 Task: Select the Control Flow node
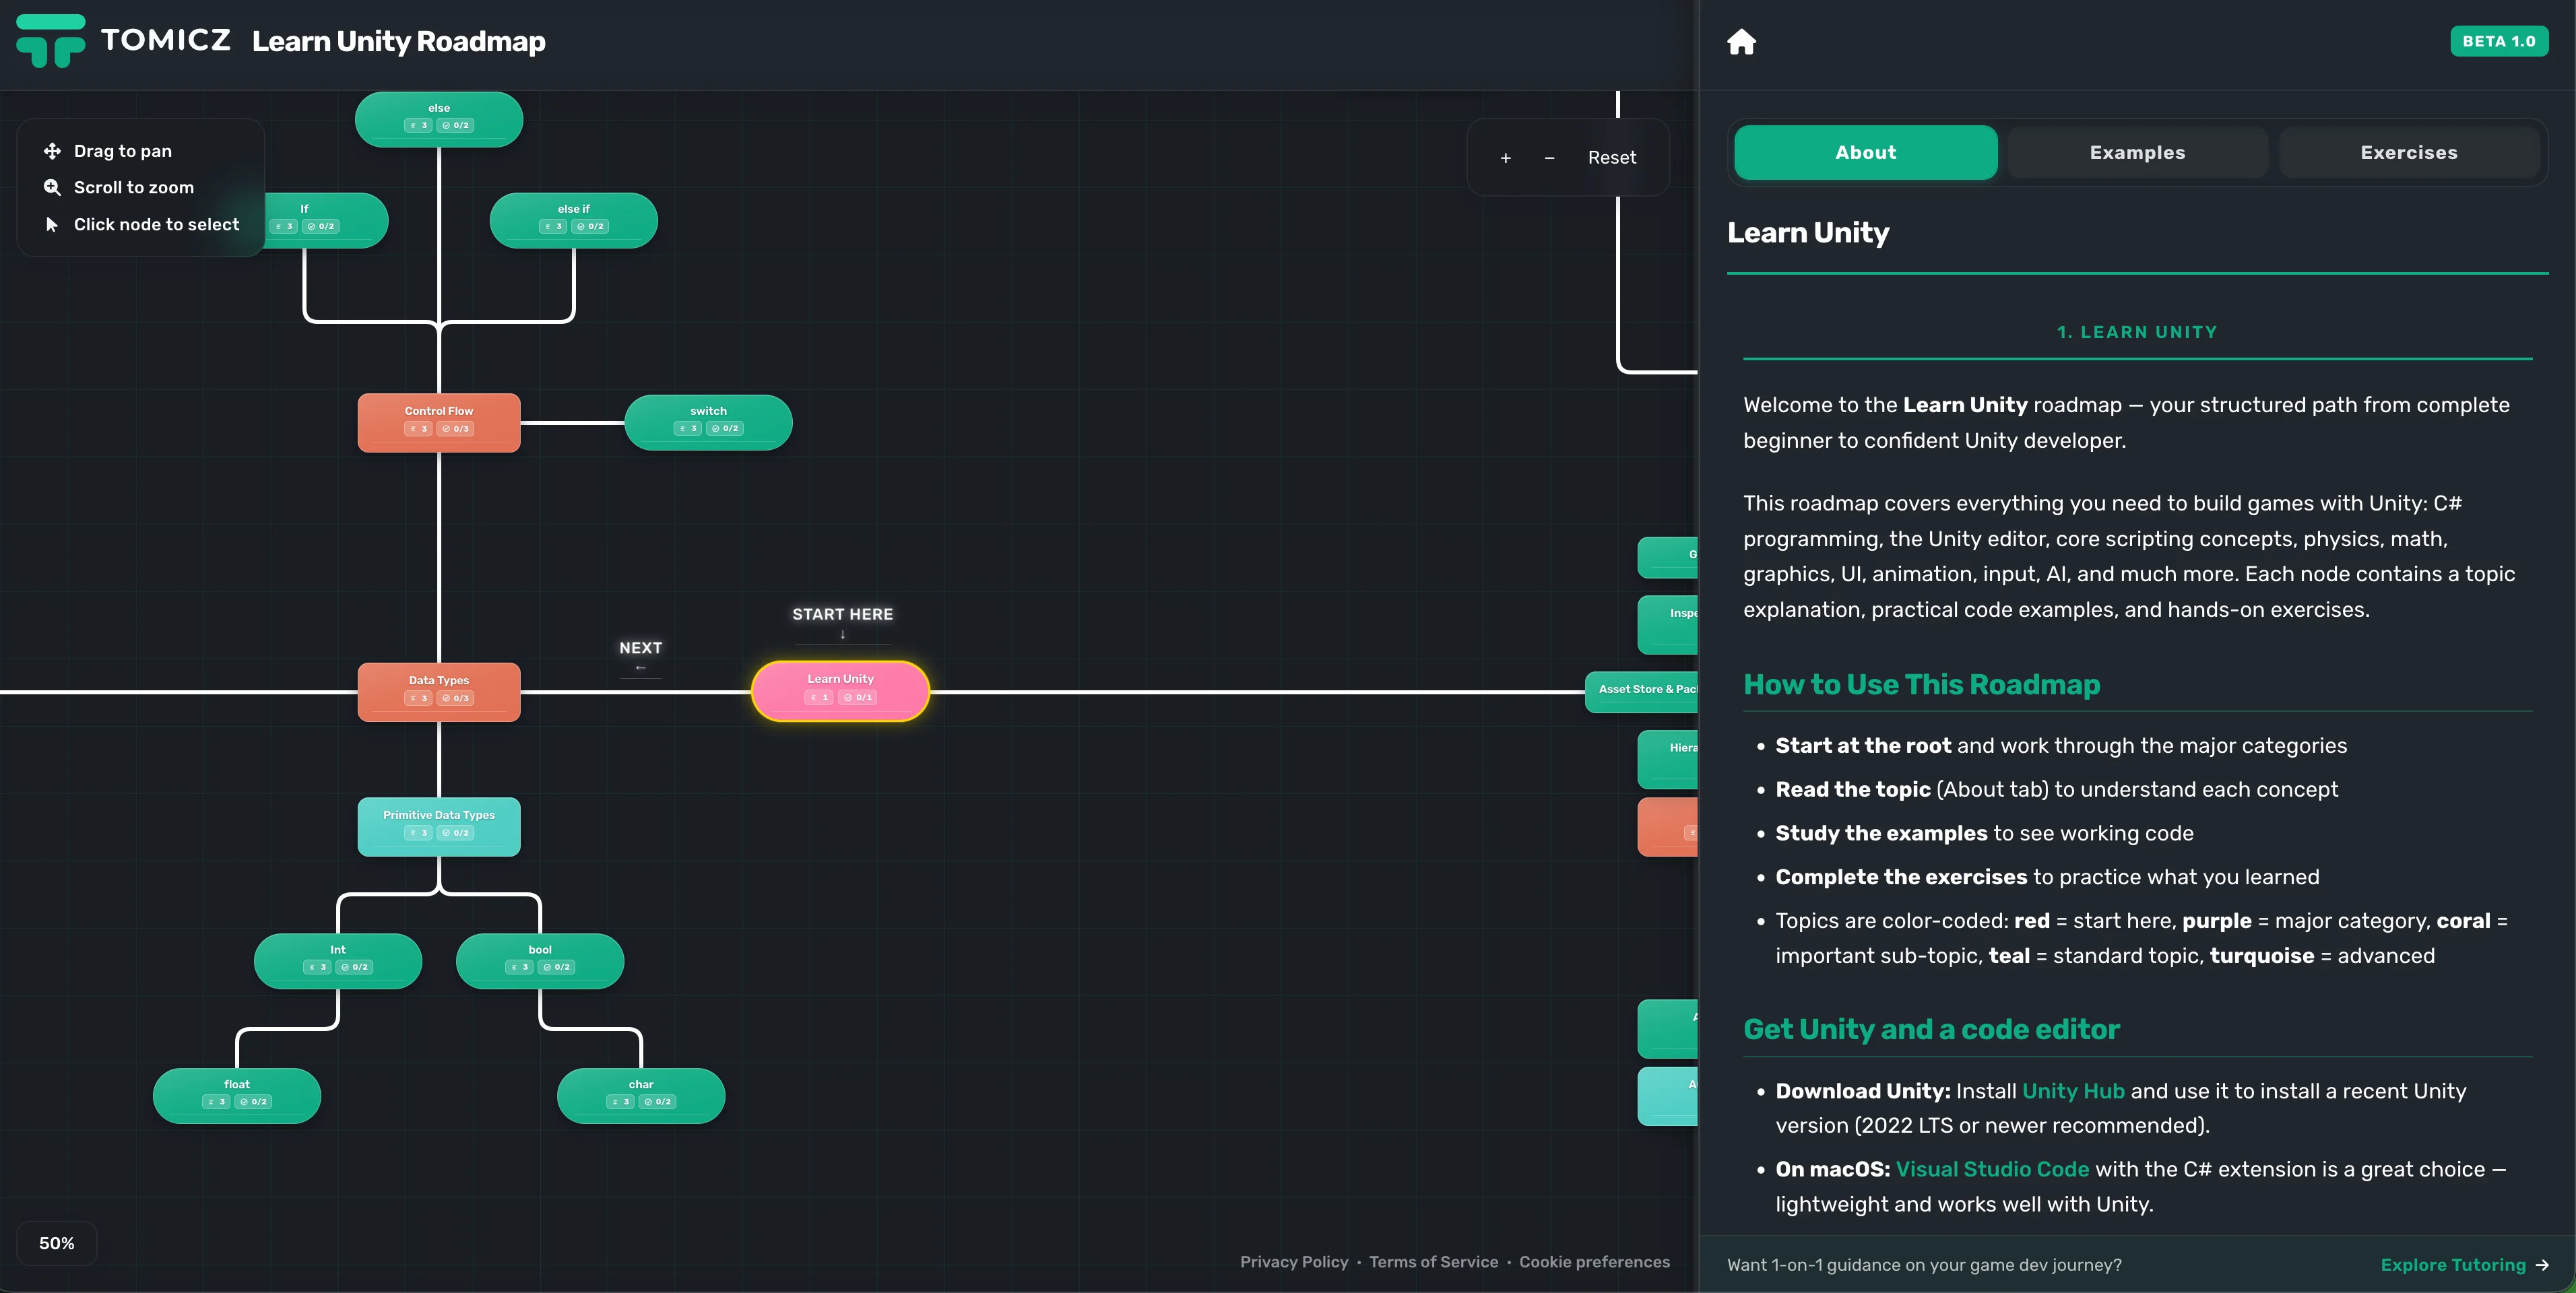pyautogui.click(x=439, y=422)
